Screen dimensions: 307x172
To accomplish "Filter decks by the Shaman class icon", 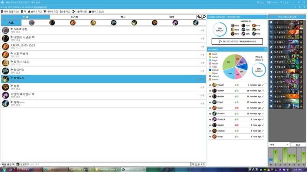I will coord(155,23).
